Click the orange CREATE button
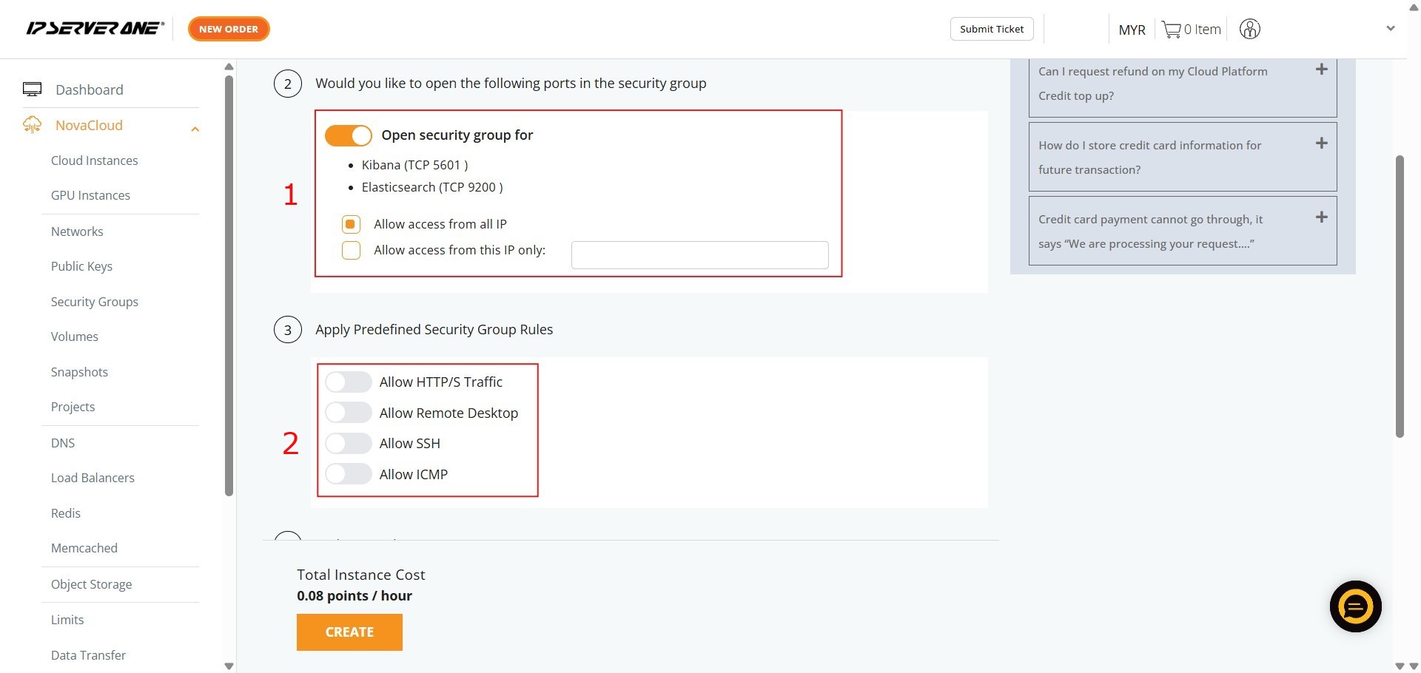1421x673 pixels. pyautogui.click(x=349, y=632)
